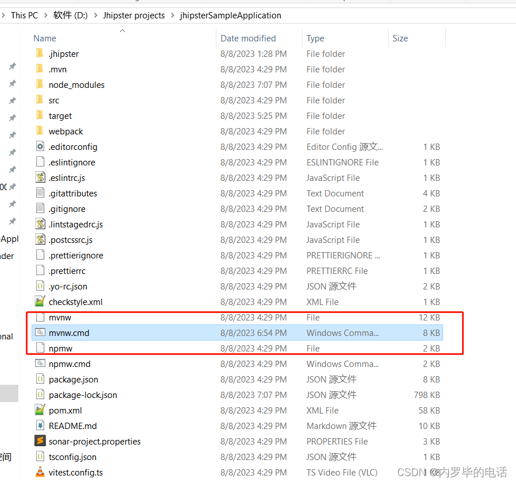Viewport: 516px width, 483px height.
Task: Open the node_modules folder
Action: click(x=77, y=84)
